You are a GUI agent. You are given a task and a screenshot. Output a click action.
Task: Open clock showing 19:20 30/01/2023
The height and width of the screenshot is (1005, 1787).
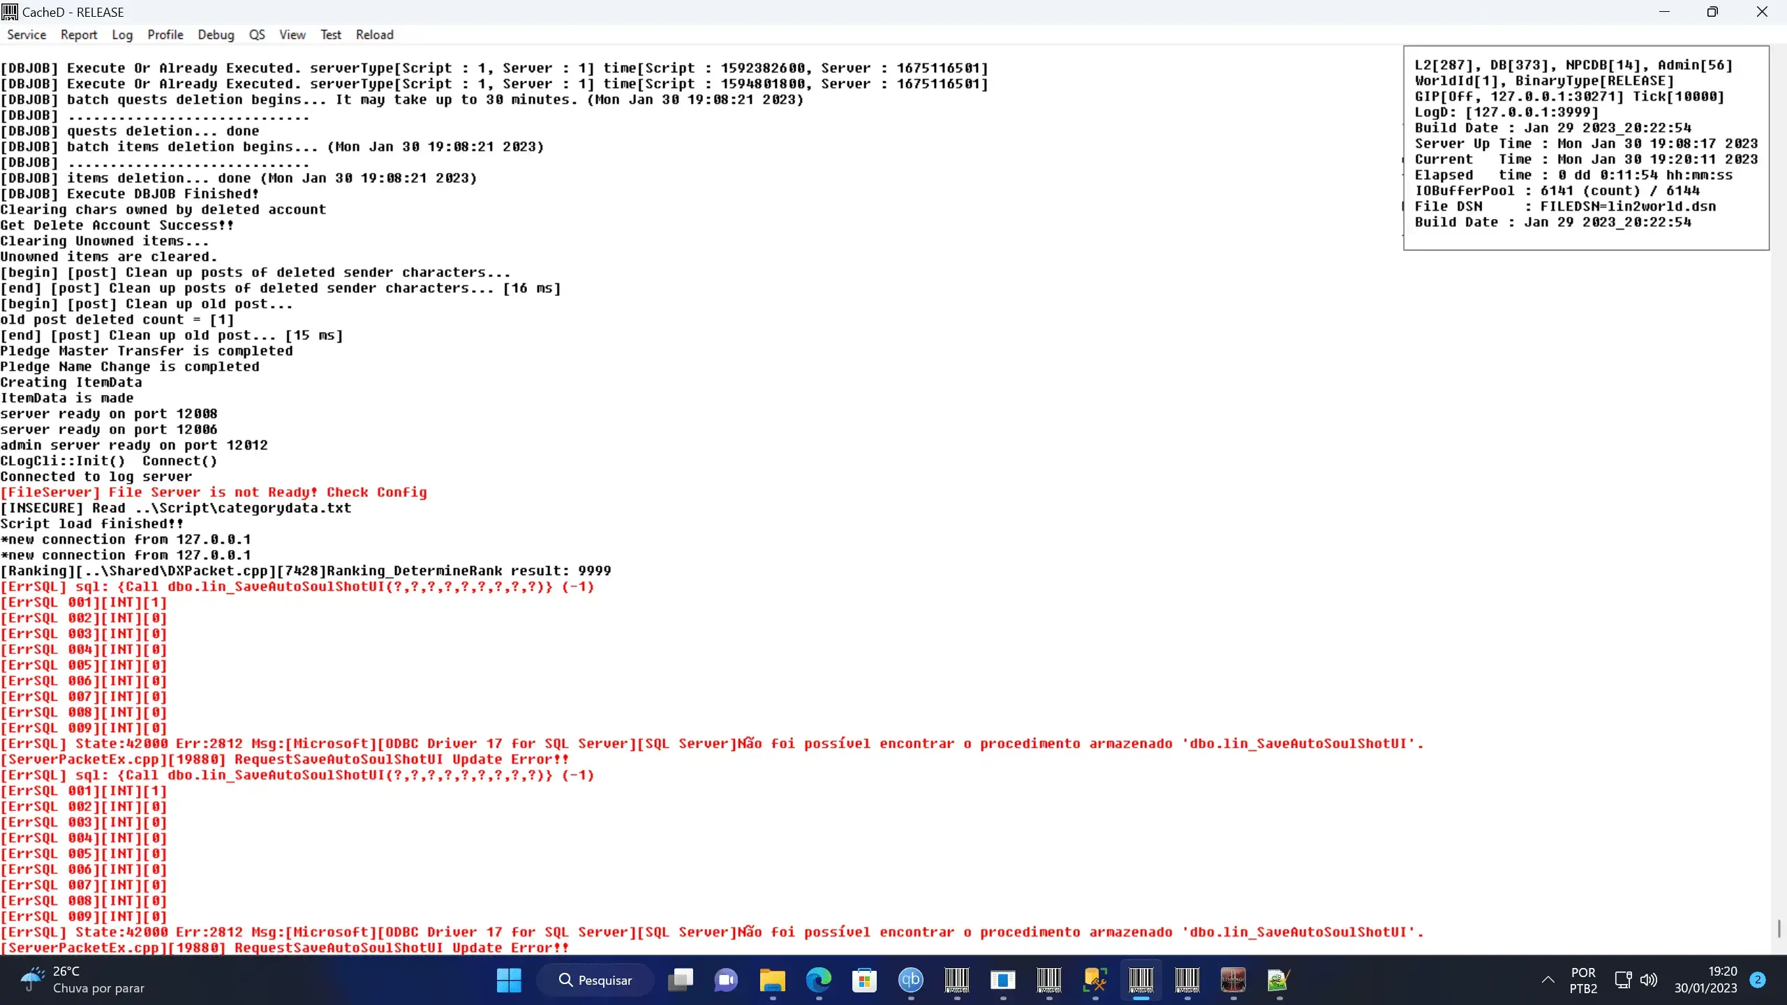[x=1705, y=980]
